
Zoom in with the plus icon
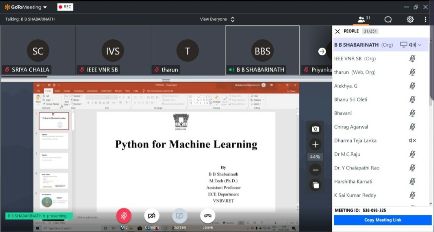[x=315, y=144]
